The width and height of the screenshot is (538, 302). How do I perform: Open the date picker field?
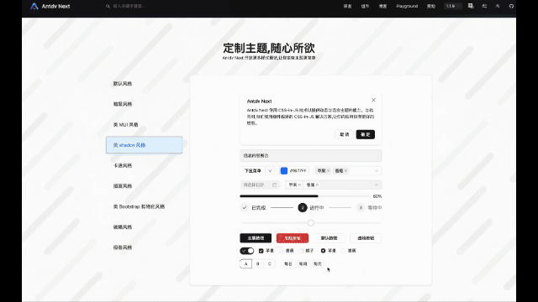click(x=260, y=185)
